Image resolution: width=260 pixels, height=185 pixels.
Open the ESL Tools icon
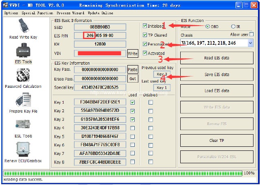pos(23,124)
